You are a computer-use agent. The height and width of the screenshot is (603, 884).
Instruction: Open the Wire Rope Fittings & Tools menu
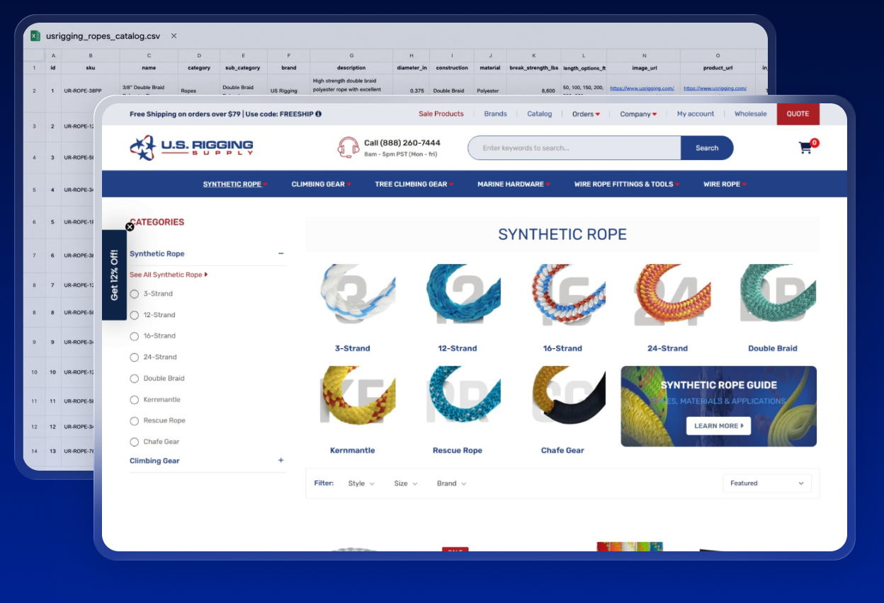point(627,184)
